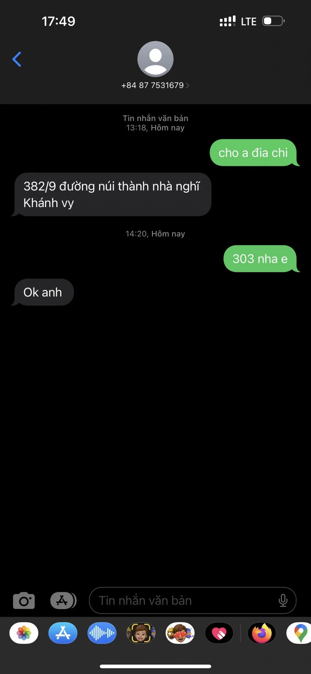Open the camera icon beside the text field
Image resolution: width=311 pixels, height=674 pixels.
coord(24,600)
